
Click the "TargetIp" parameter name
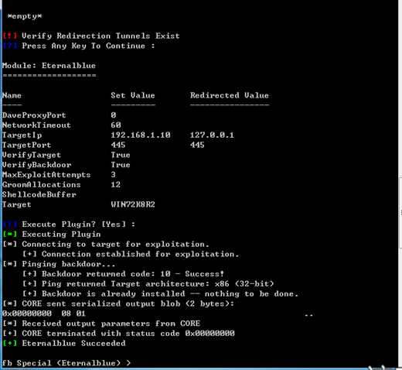[22, 135]
